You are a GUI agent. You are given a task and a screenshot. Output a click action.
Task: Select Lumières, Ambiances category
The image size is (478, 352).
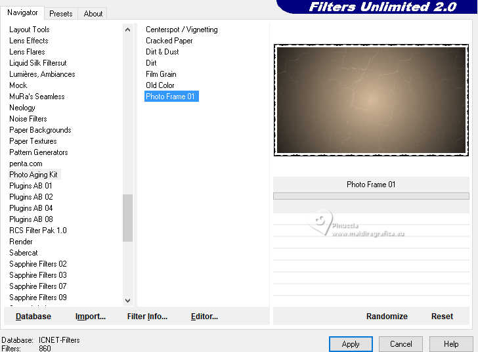coord(42,74)
